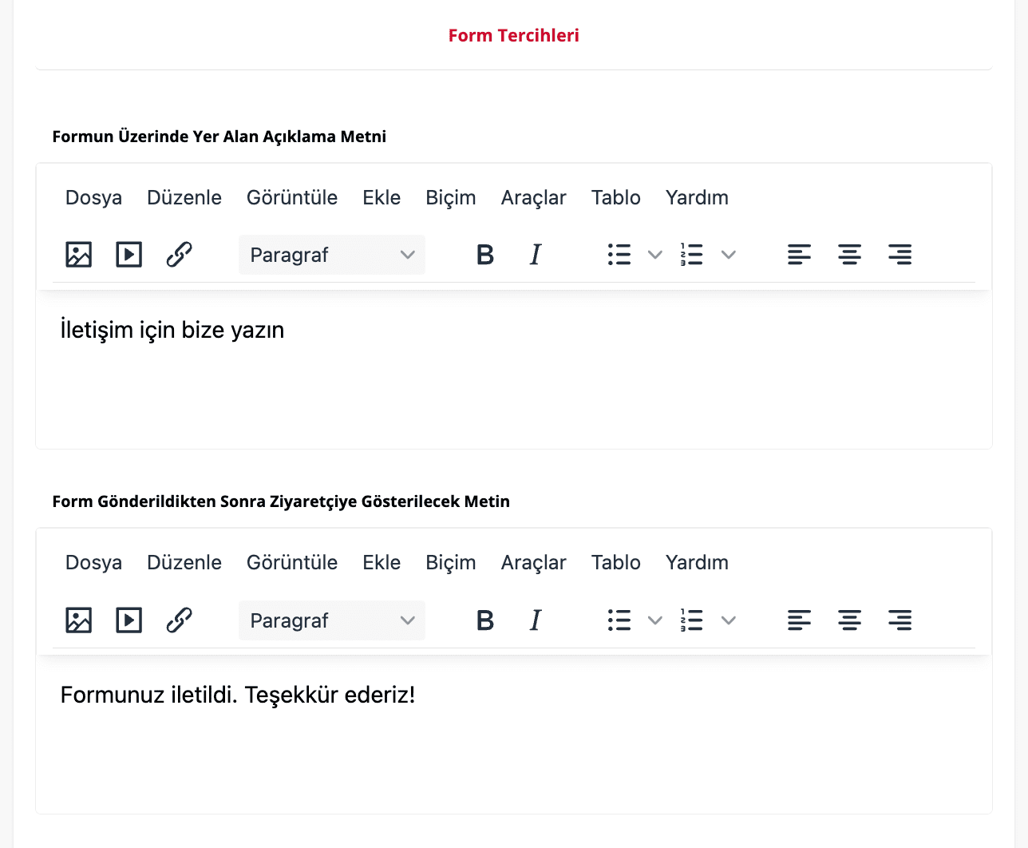Image resolution: width=1028 pixels, height=848 pixels.
Task: Open the Dosya menu
Action: coord(93,197)
